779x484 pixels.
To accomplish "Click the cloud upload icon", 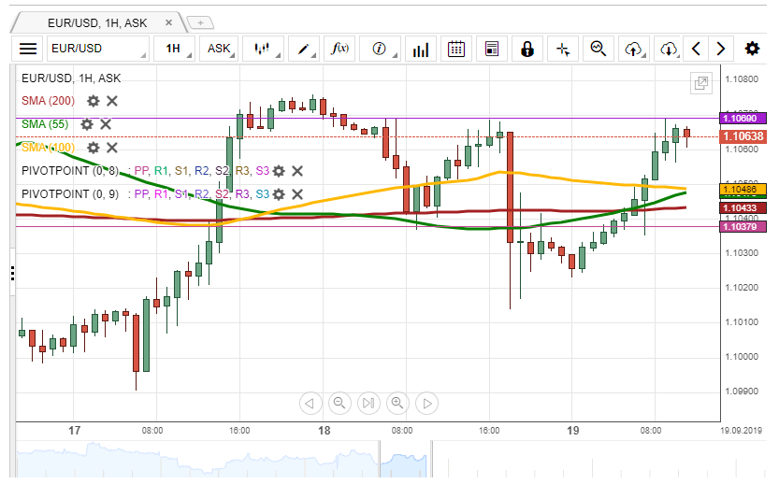I will [x=634, y=49].
